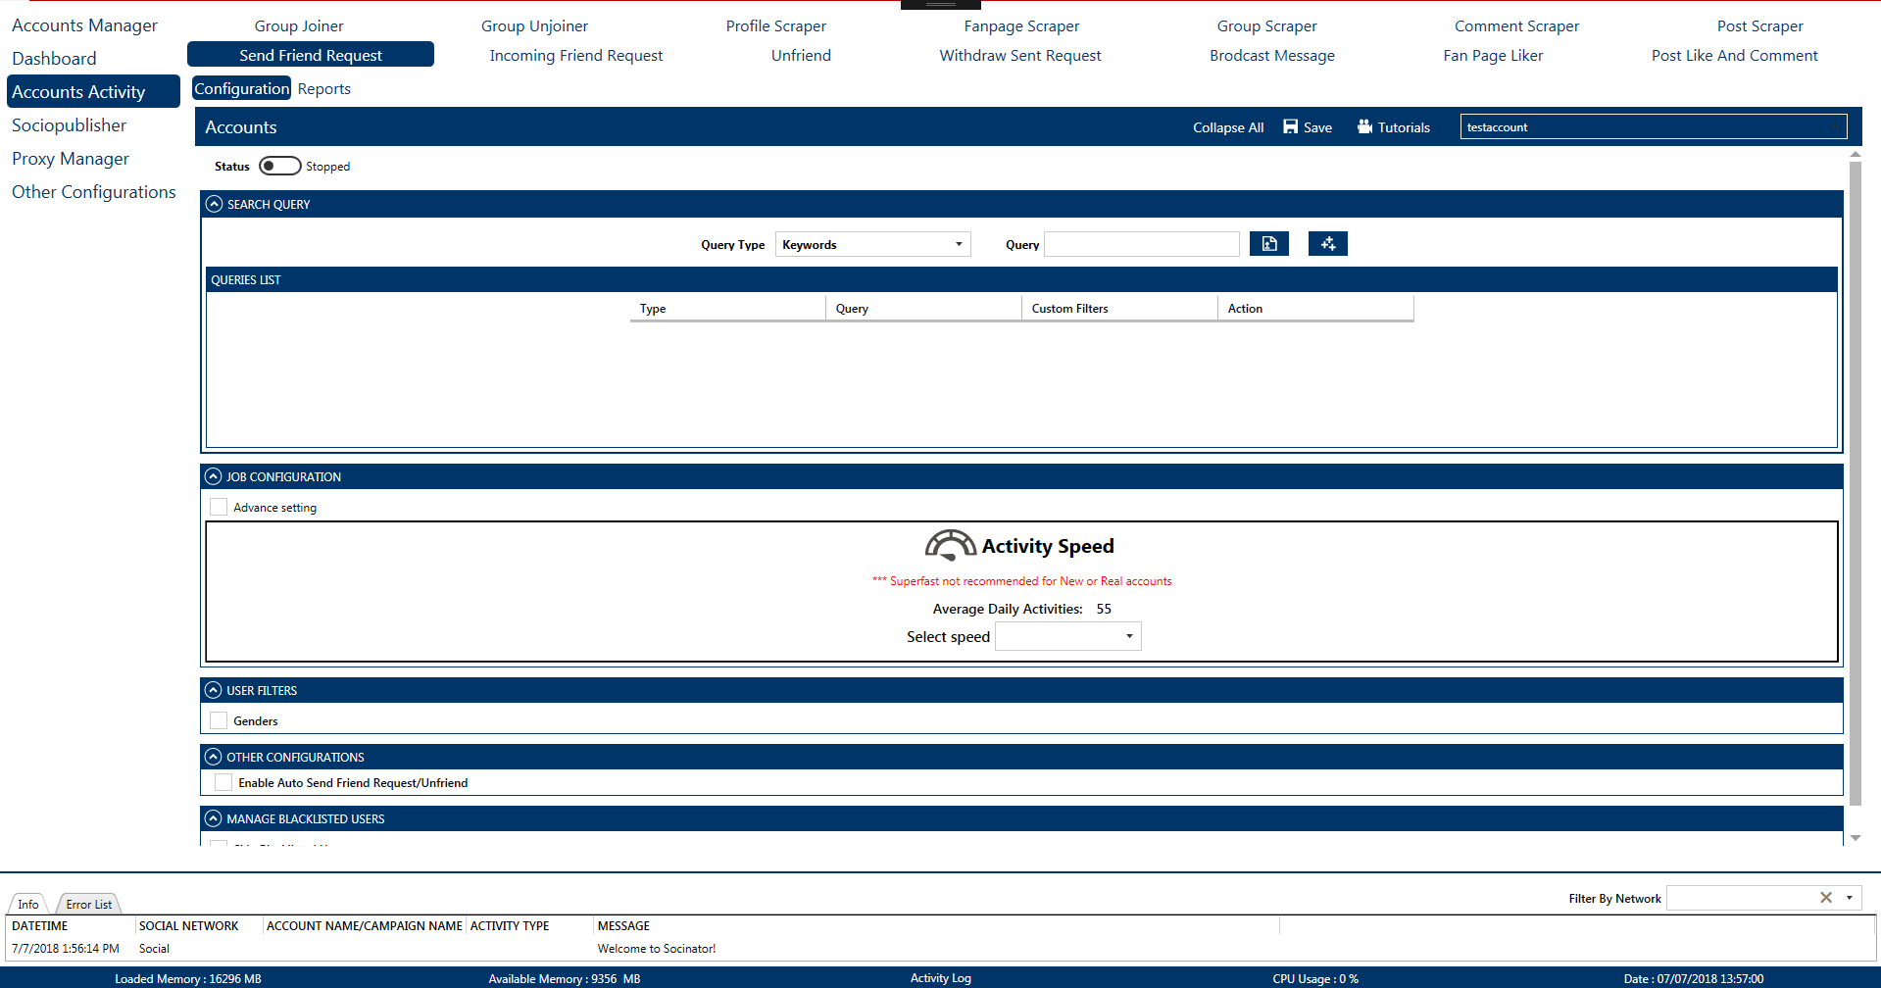Enable Auto Send Friend Request/Unfriend checkbox
The height and width of the screenshot is (988, 1881).
pyautogui.click(x=223, y=782)
